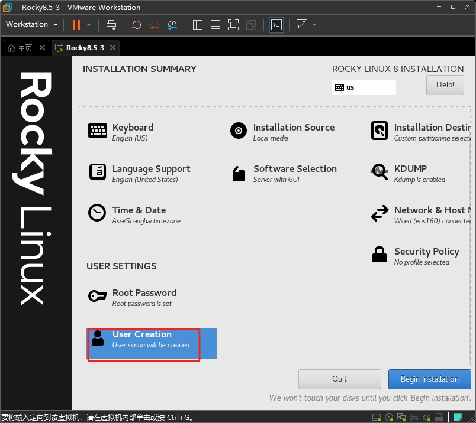
Task: Open Software Selection package icon
Action: pyautogui.click(x=239, y=174)
